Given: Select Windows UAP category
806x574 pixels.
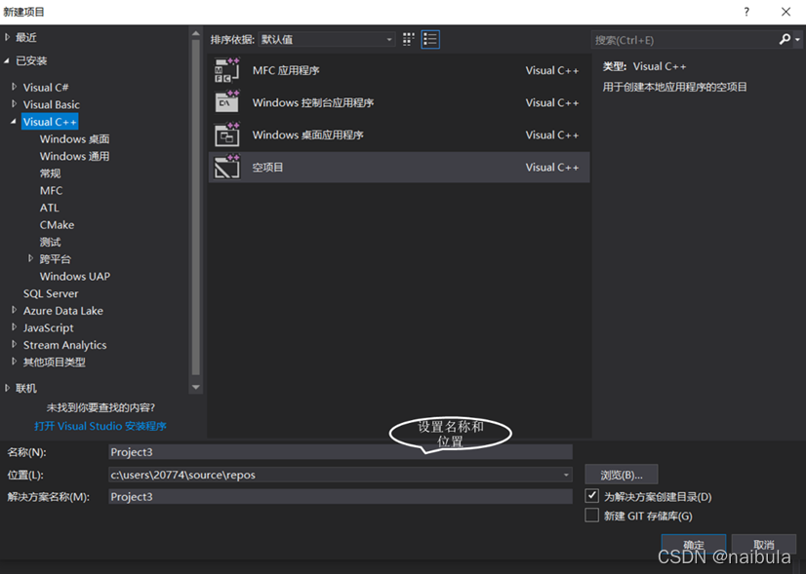Looking at the screenshot, I should coord(75,276).
